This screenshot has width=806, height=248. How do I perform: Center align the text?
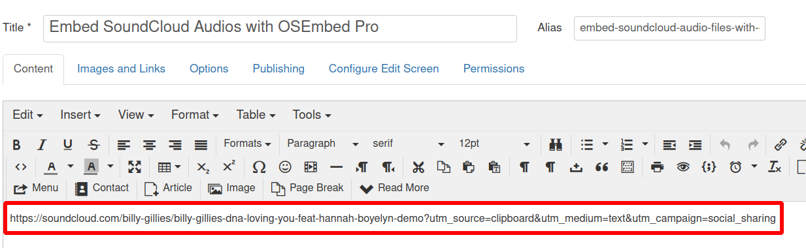coord(150,144)
